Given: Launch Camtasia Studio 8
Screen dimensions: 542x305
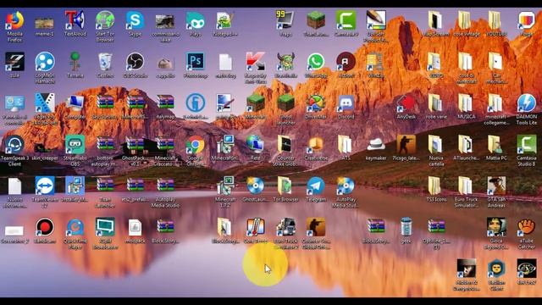Looking at the screenshot, I should 526,145.
